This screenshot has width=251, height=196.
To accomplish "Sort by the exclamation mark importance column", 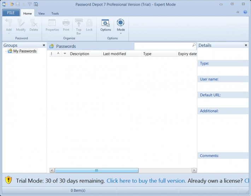I will click(51, 54).
